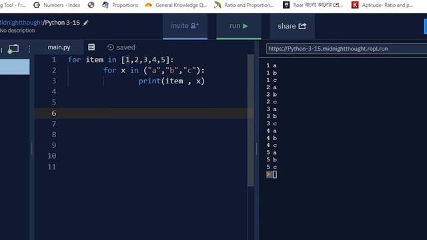Click line 3 code 'print(item , x)'
Viewport: 427px width, 240px height.
(171, 81)
